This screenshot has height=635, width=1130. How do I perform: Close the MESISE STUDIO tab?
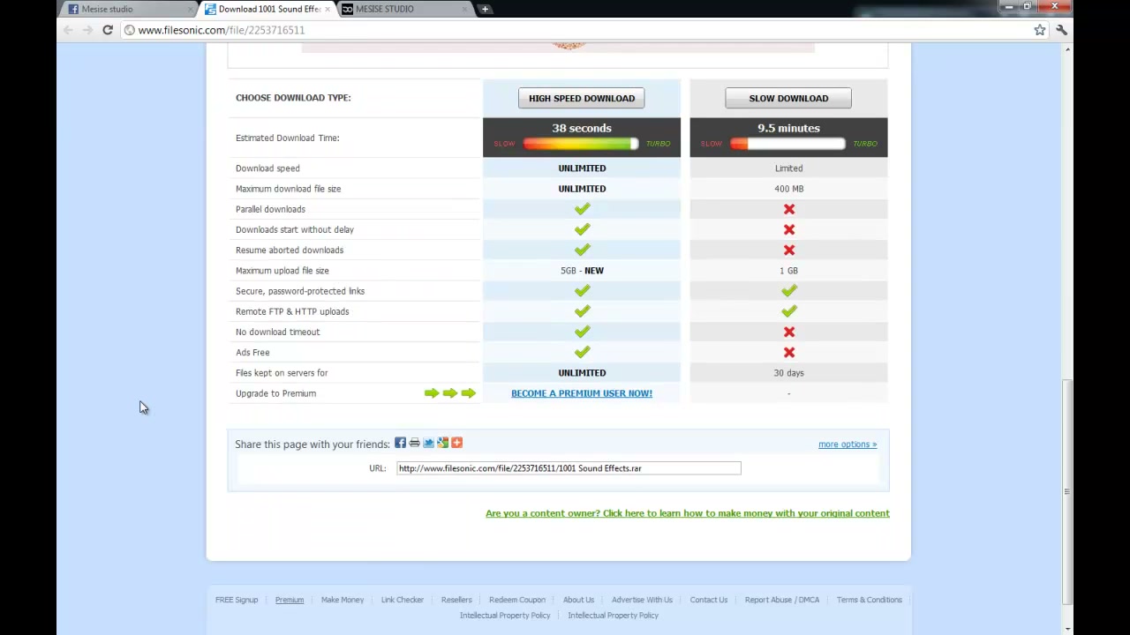[465, 9]
